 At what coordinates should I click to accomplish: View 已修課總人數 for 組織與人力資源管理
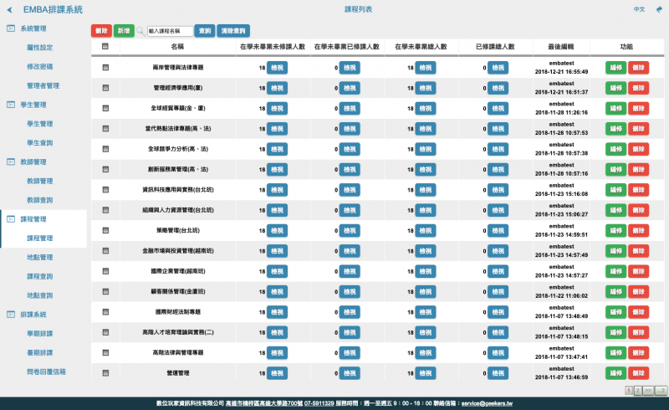point(498,211)
